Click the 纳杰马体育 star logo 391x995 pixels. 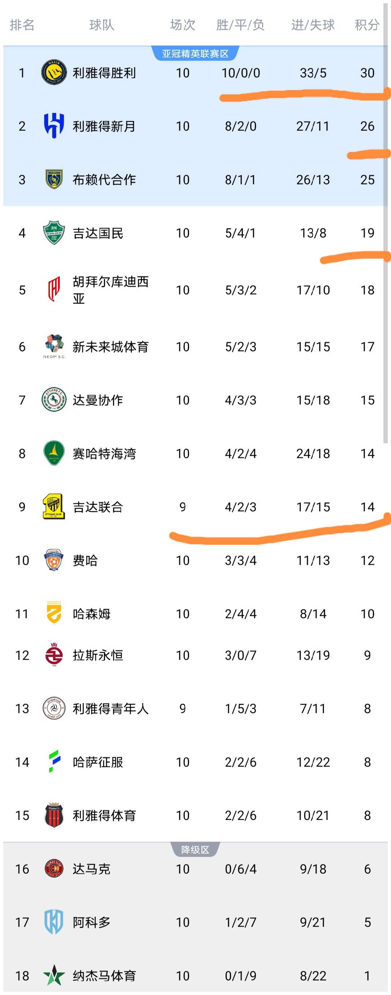tap(54, 975)
